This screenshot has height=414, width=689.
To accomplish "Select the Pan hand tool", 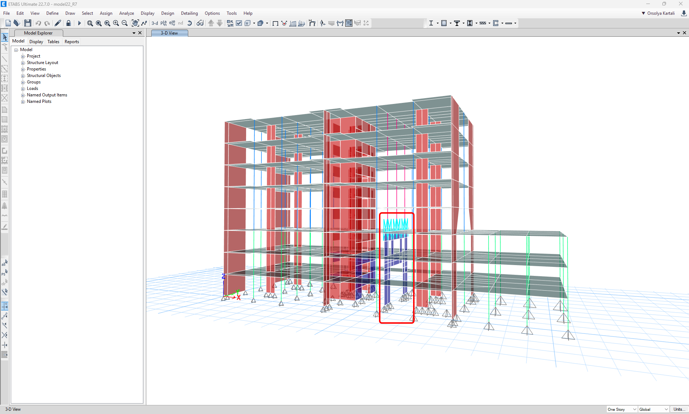I will (135, 23).
